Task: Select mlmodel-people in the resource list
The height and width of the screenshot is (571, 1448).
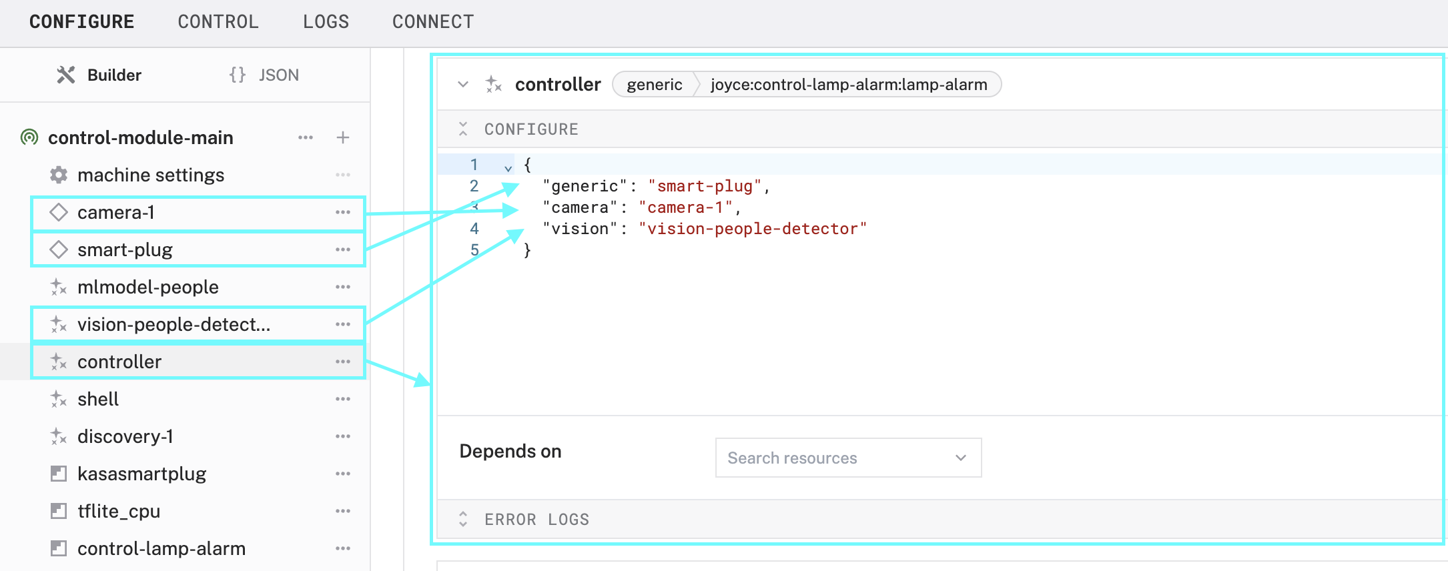Action: (148, 287)
